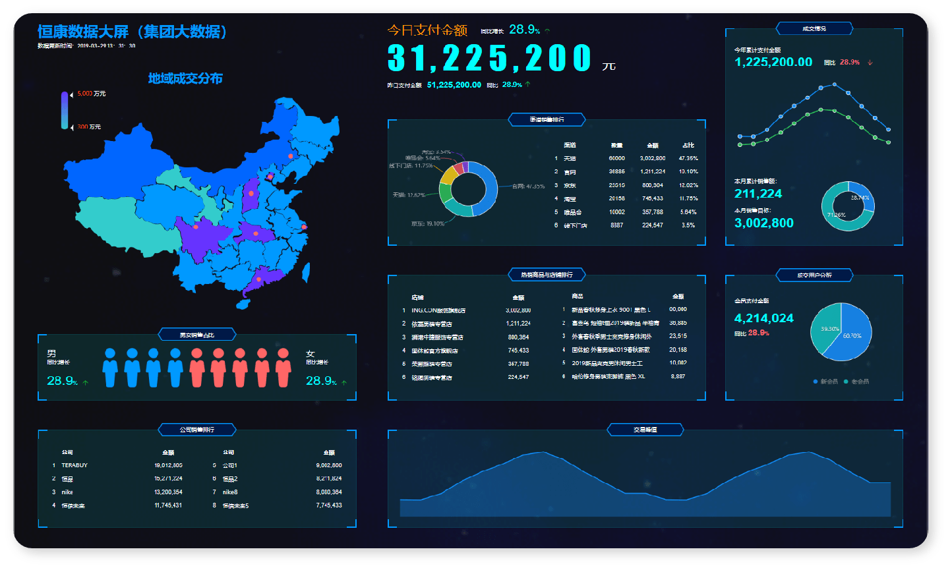Select the 公司销售排行 panel title

click(197, 430)
